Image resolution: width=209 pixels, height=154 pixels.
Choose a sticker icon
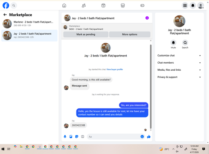[76, 136]
